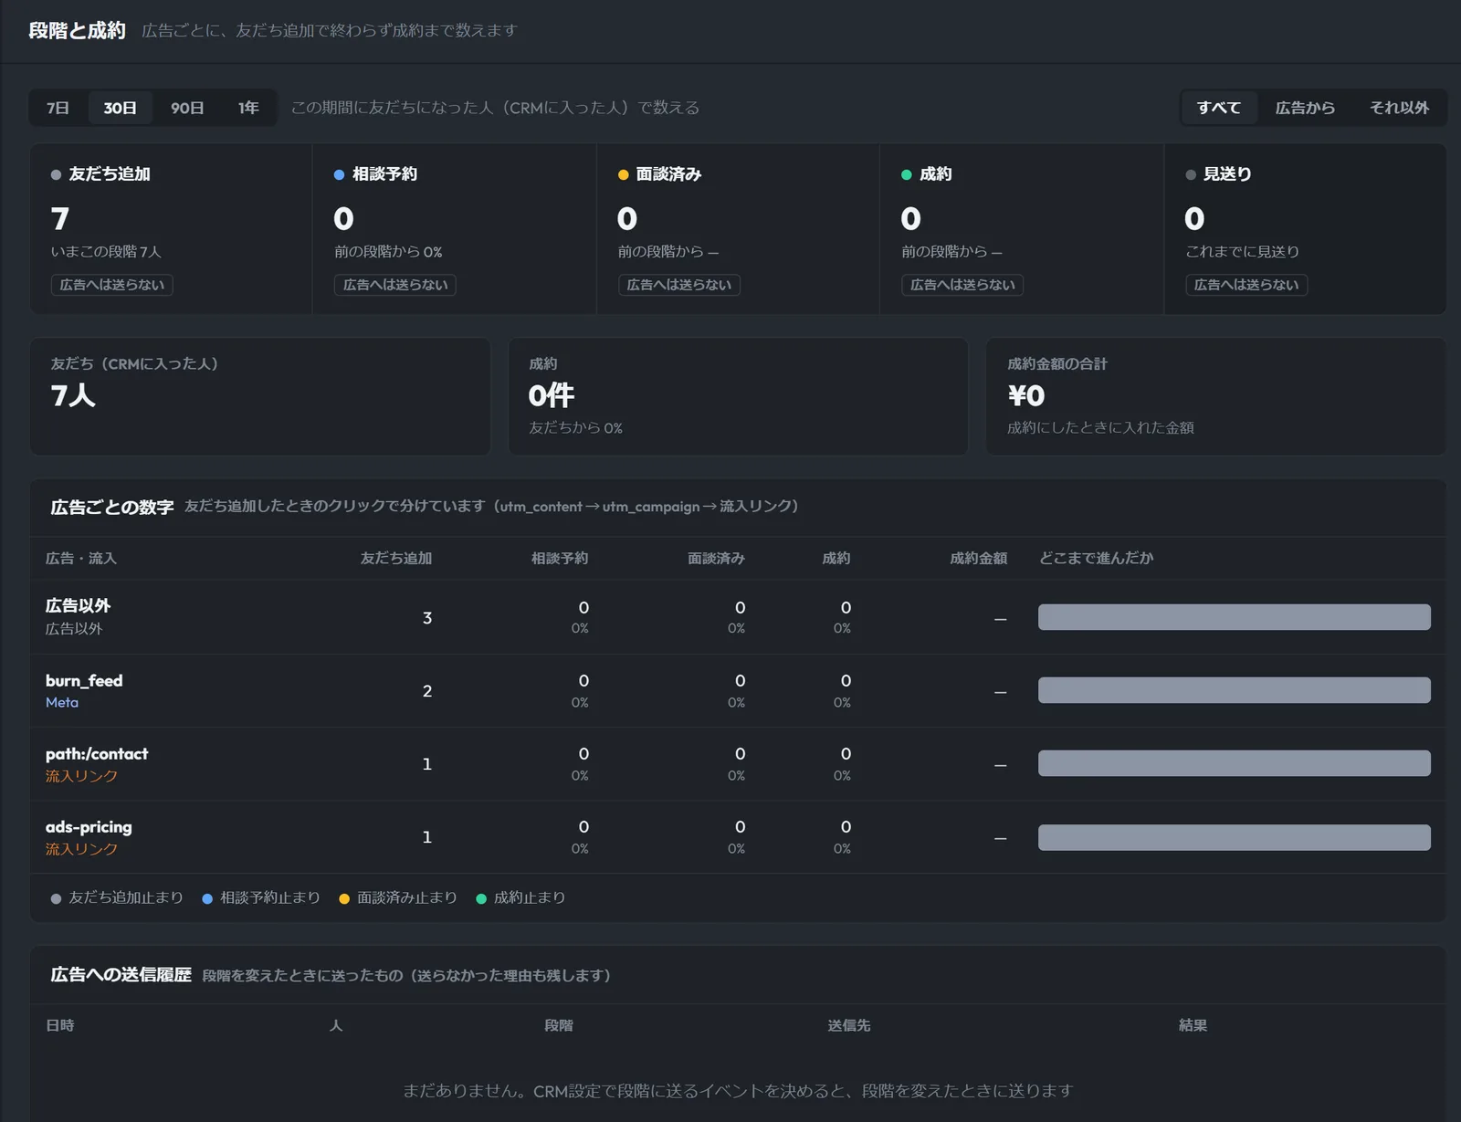
Task: Set the period to 1年
Action: [x=248, y=108]
